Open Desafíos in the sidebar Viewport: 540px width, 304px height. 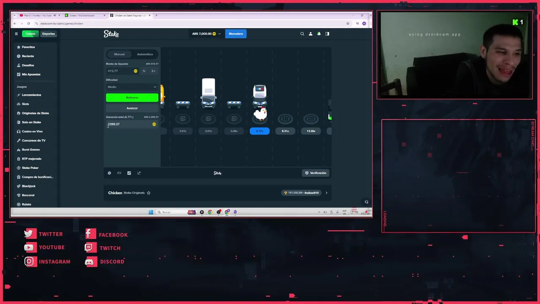tap(28, 65)
